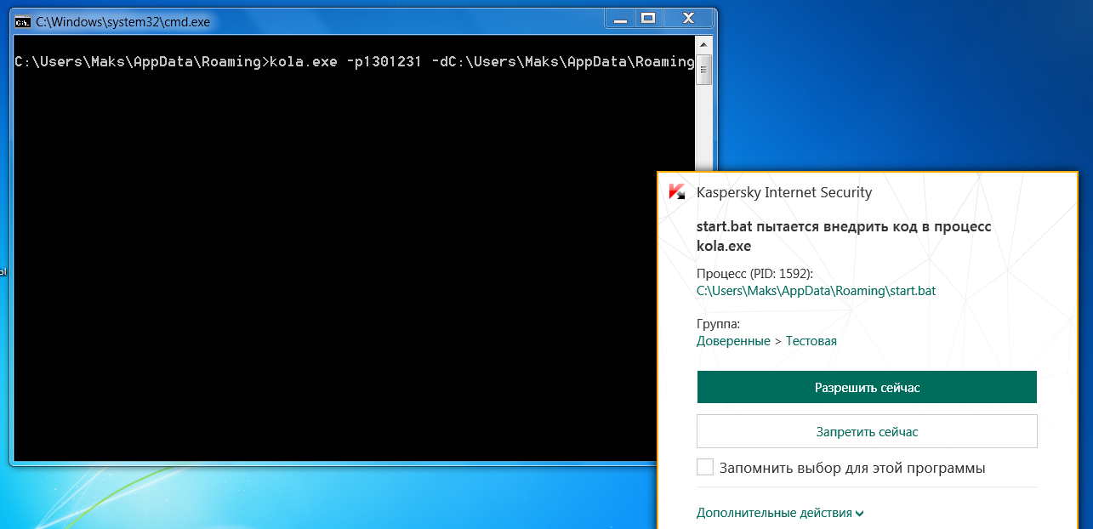Click the cmd window vertical scrollbar thumb
1093x529 pixels.
[703, 70]
